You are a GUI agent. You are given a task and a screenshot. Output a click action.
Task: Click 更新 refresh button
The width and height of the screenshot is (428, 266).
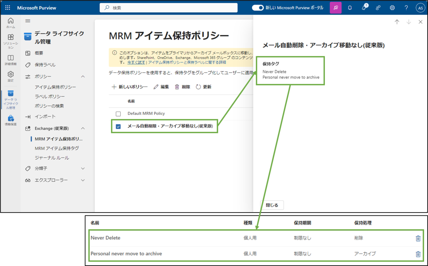click(203, 87)
